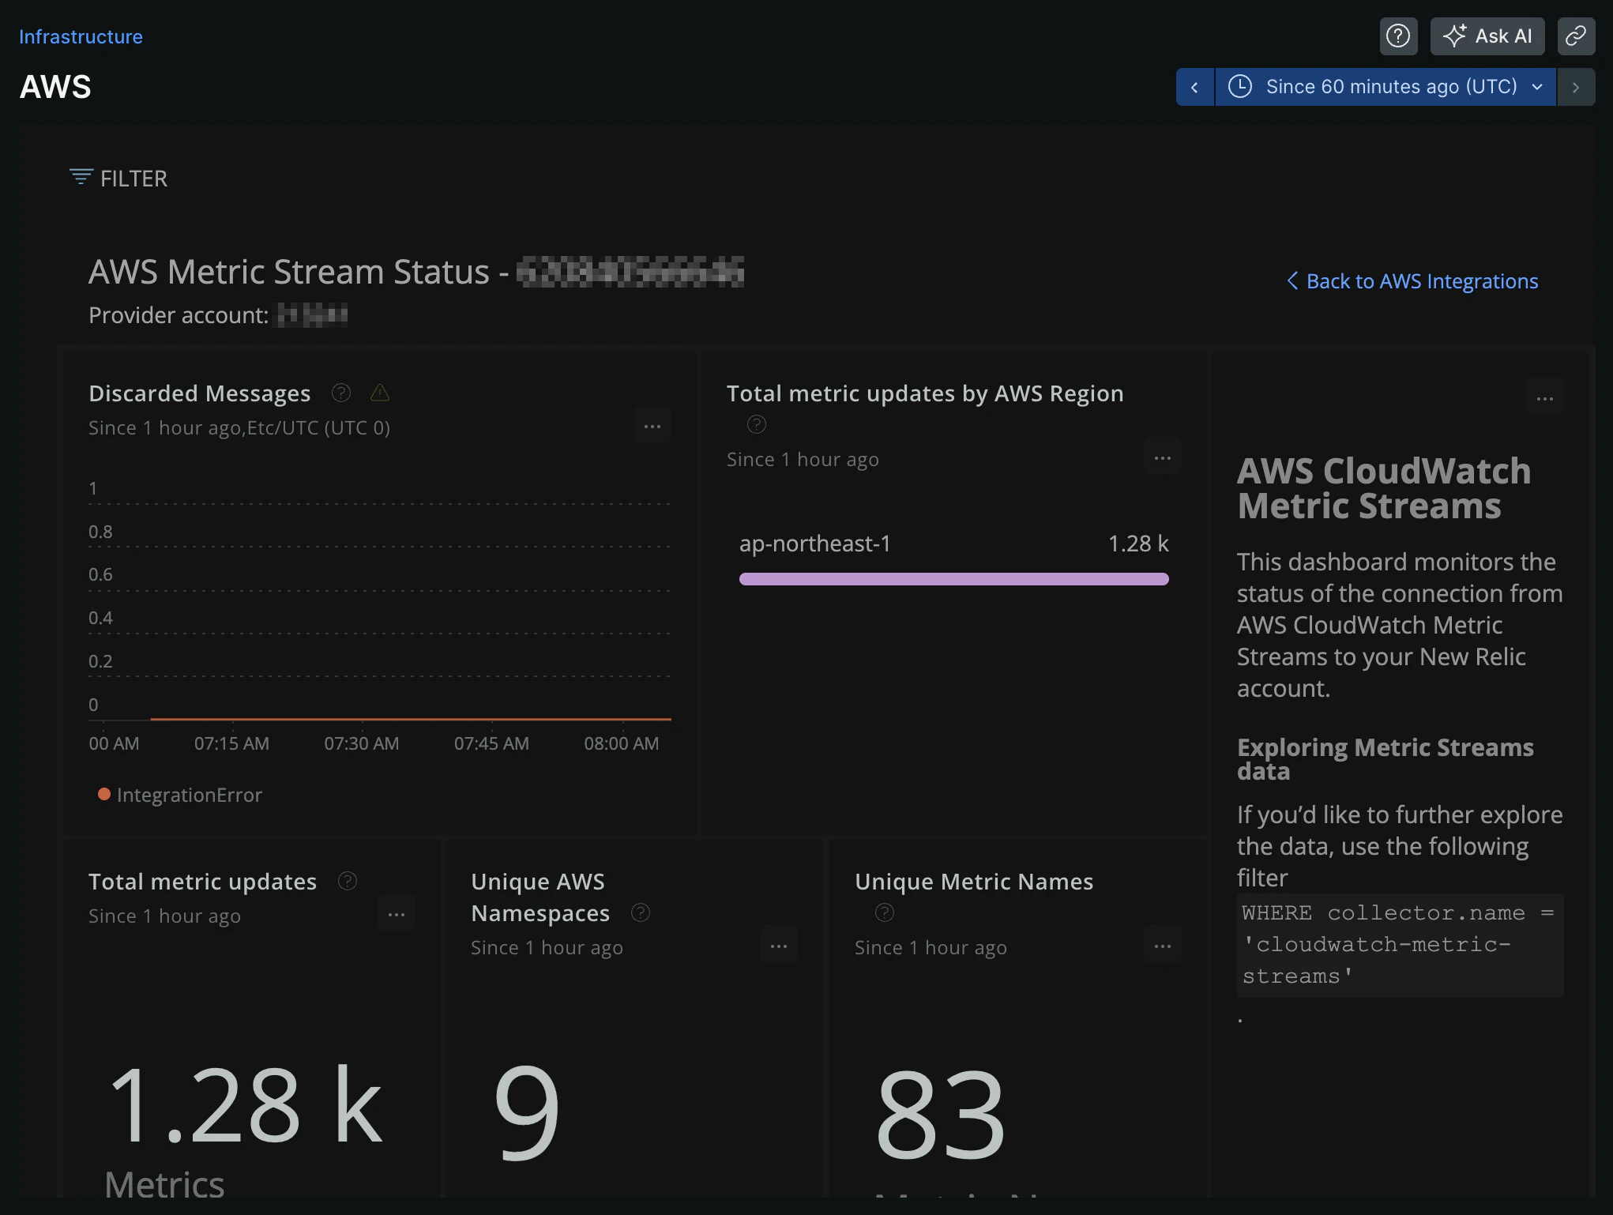Click the 08:00 AM axis label

[x=622, y=743]
